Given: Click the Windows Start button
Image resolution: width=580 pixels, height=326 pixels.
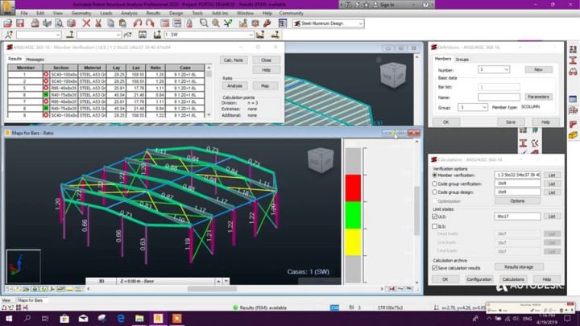Looking at the screenshot, I should point(9,318).
